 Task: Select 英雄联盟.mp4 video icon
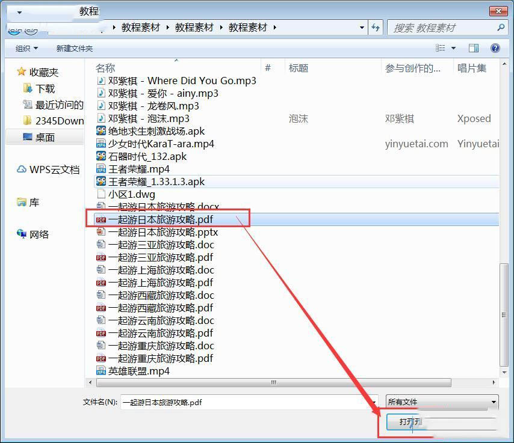coord(101,371)
